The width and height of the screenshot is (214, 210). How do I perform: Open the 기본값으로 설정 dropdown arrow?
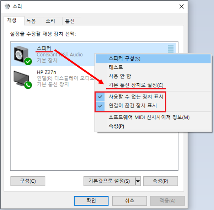[138, 181]
